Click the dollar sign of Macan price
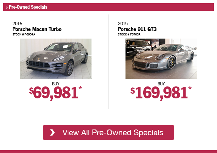This screenshot has width=217, height=153. 31,91
